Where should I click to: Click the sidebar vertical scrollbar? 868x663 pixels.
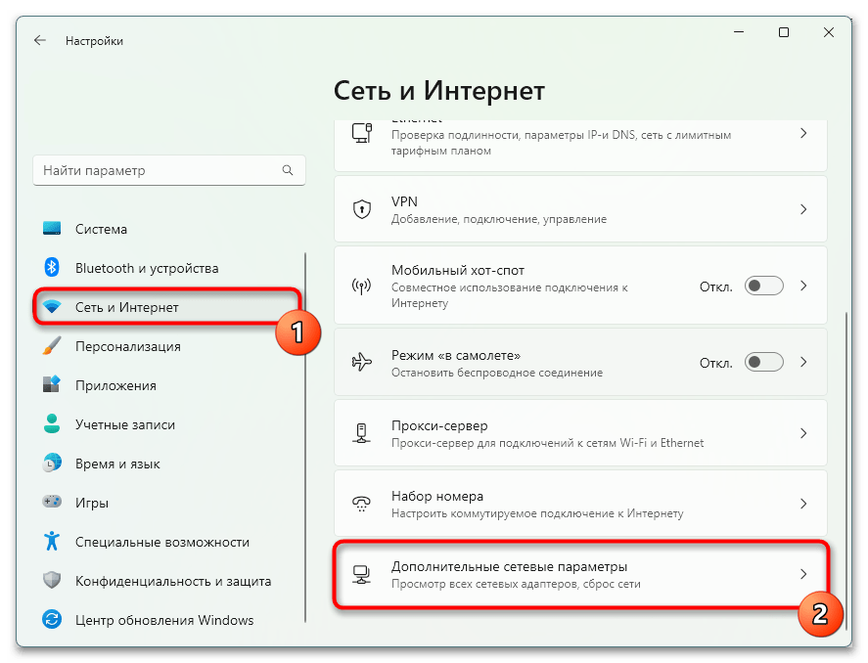(x=305, y=437)
